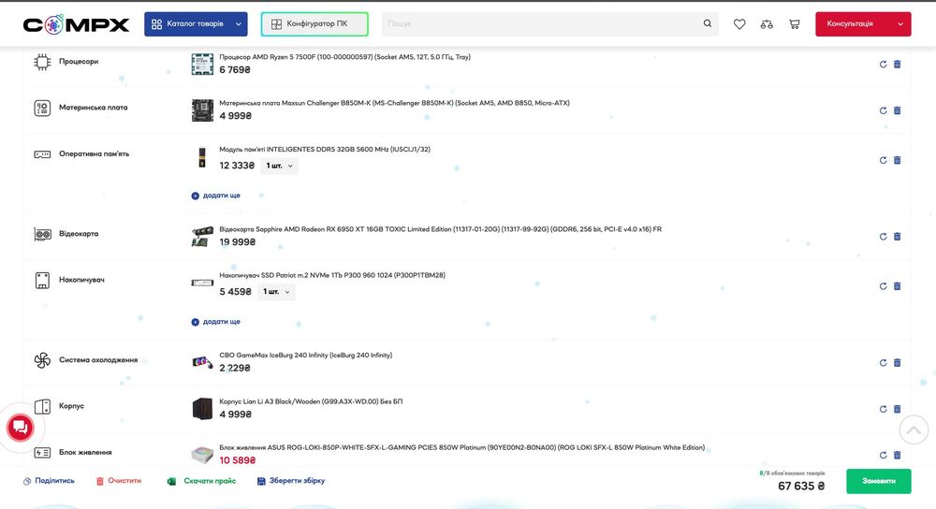This screenshot has height=509, width=936.
Task: Change SSD quantity dropdown
Action: pyautogui.click(x=276, y=291)
